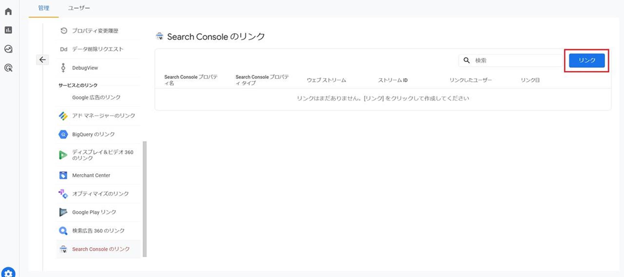Click the BigQuery hexagon icon
This screenshot has width=624, height=277.
(x=63, y=134)
